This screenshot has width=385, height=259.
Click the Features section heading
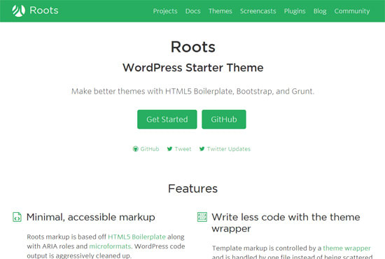click(x=192, y=188)
